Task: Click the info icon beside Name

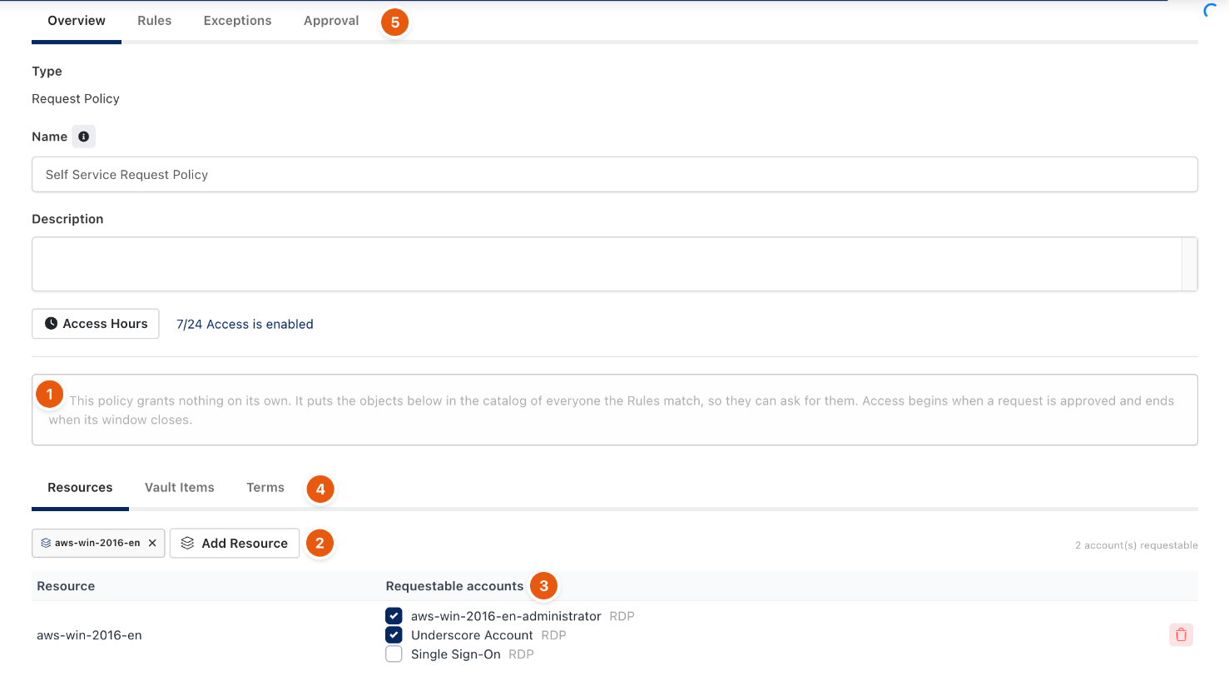Action: [83, 137]
